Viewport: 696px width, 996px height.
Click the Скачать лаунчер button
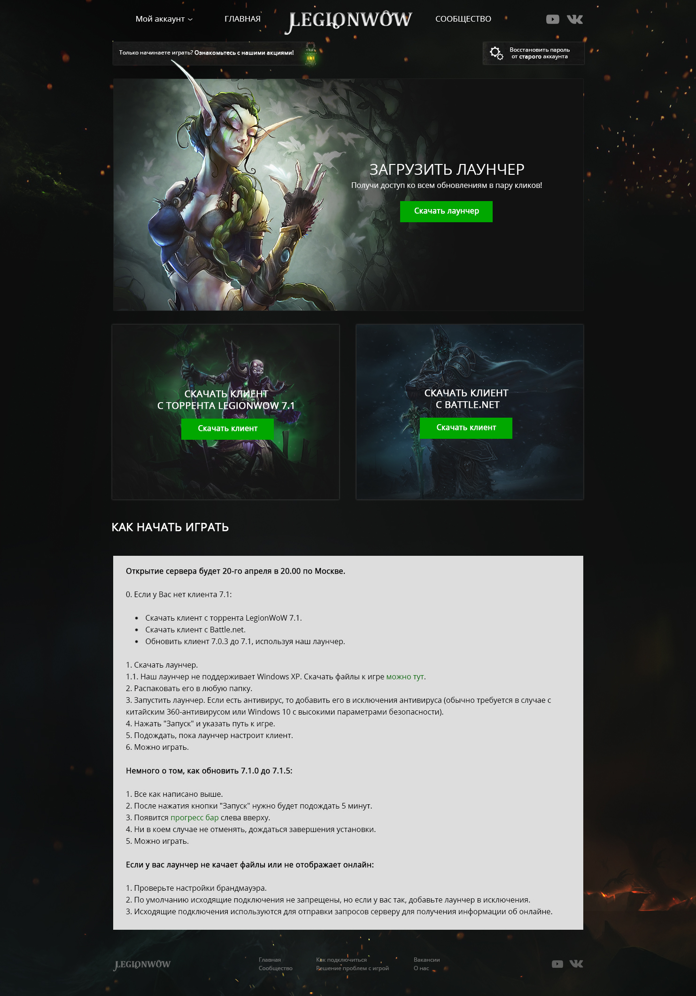446,211
